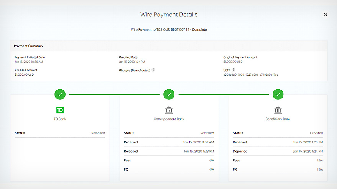
Task: Click the green checkmark above Correspondent Bank
Action: coord(169,94)
